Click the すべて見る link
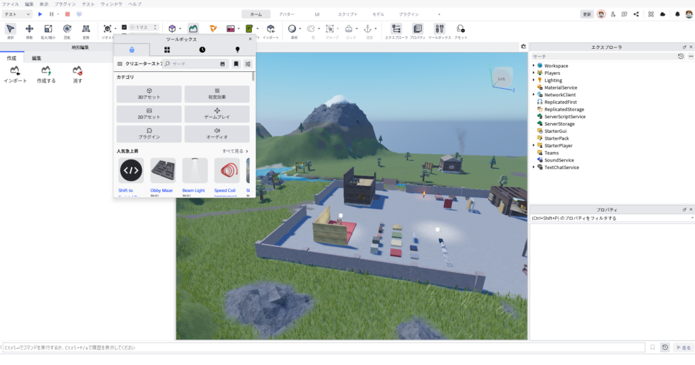The height and width of the screenshot is (365, 695). 235,151
